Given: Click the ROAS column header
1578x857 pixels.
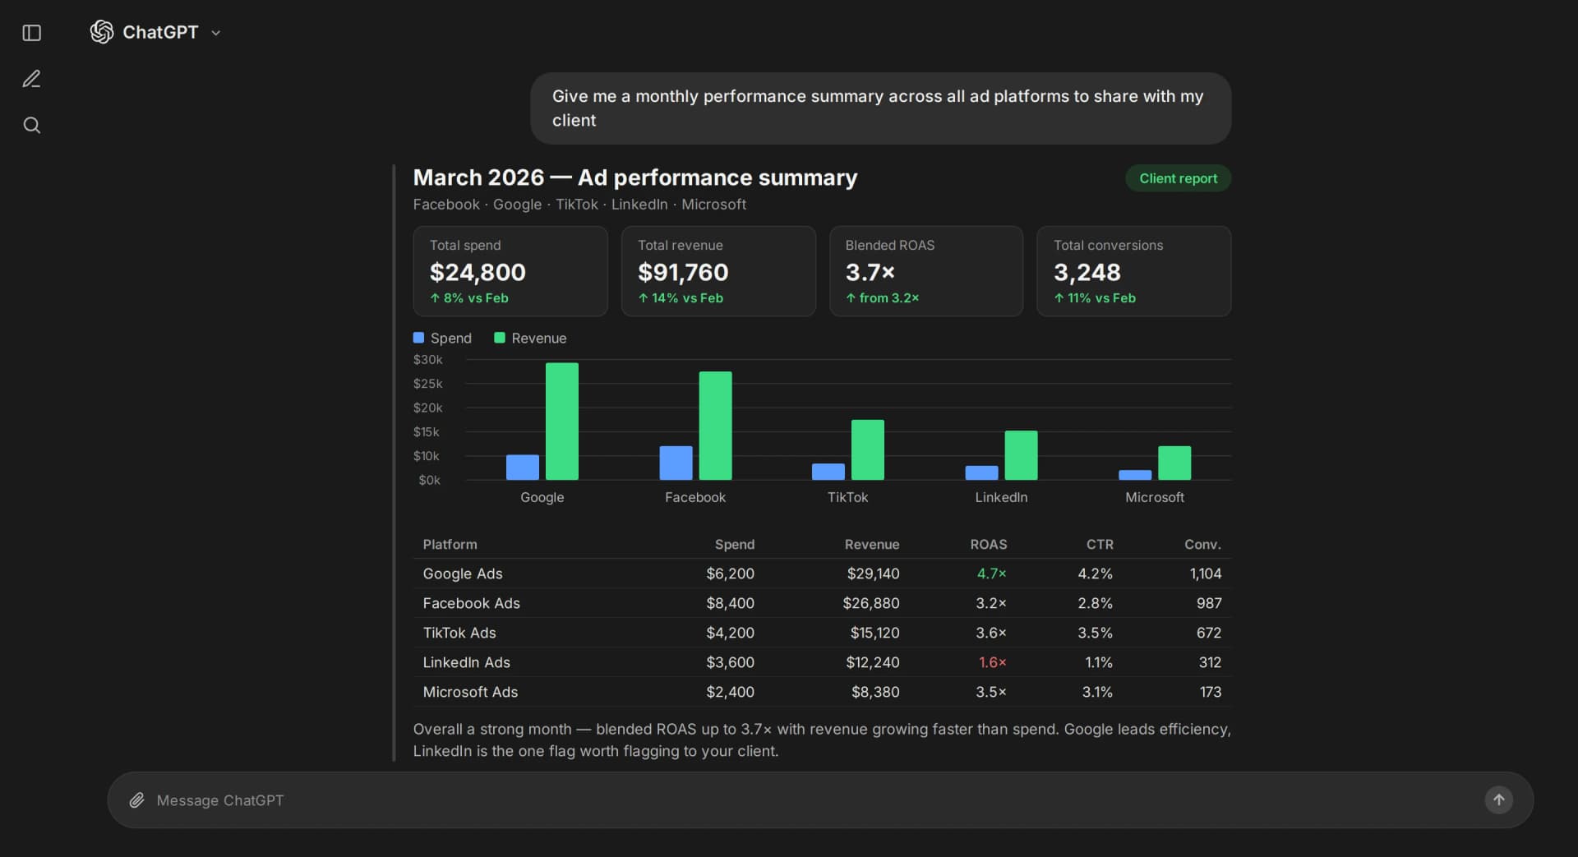Looking at the screenshot, I should (x=988, y=545).
